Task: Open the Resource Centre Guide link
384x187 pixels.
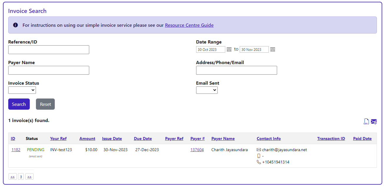Action: pos(189,25)
